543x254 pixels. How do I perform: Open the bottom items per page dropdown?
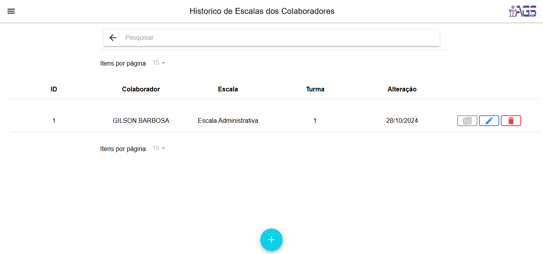[x=159, y=148]
